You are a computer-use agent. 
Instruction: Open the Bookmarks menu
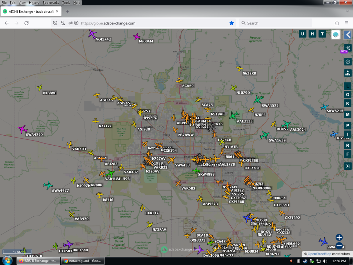coord(51,3)
